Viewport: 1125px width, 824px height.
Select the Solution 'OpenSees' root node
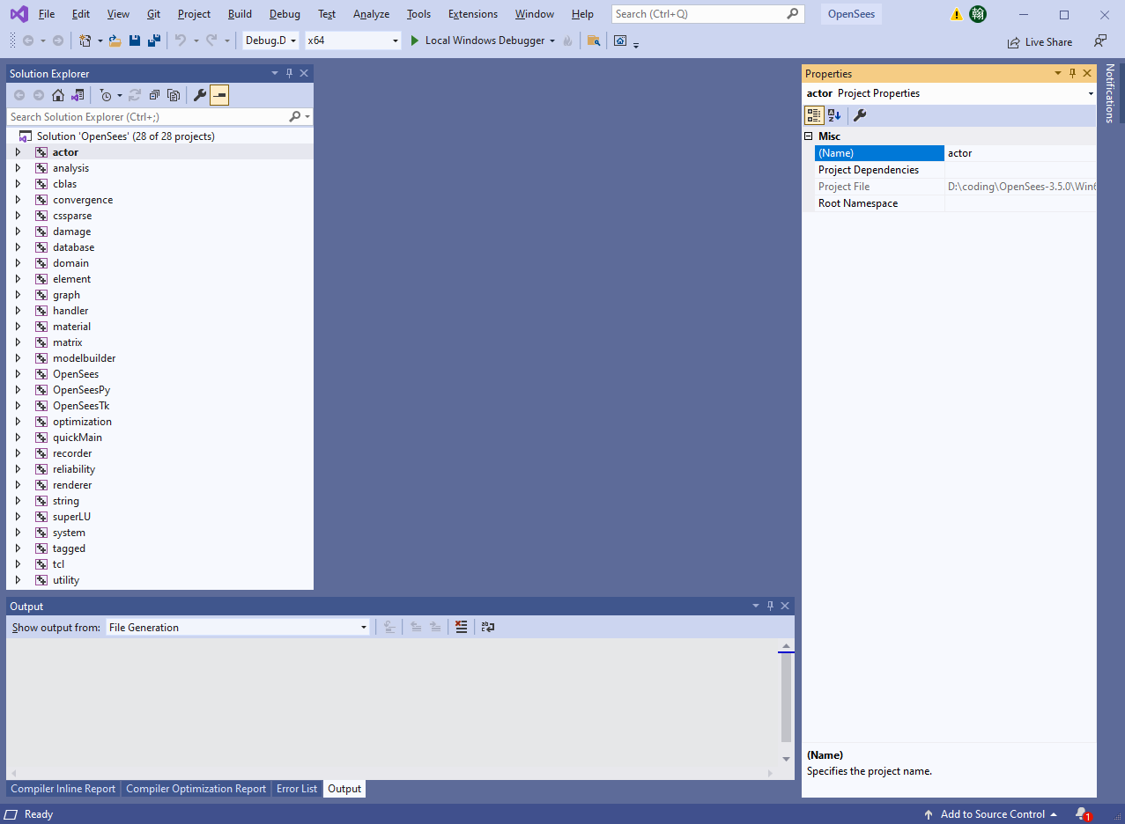[125, 136]
